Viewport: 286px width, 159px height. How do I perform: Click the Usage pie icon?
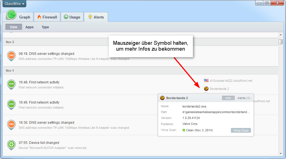[x=66, y=17]
